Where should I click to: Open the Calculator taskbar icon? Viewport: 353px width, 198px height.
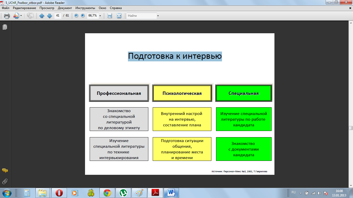[27, 193]
